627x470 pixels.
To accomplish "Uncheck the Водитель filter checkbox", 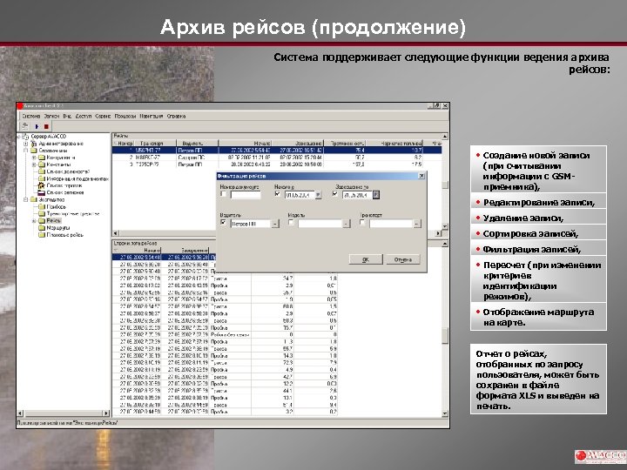I will (x=223, y=222).
